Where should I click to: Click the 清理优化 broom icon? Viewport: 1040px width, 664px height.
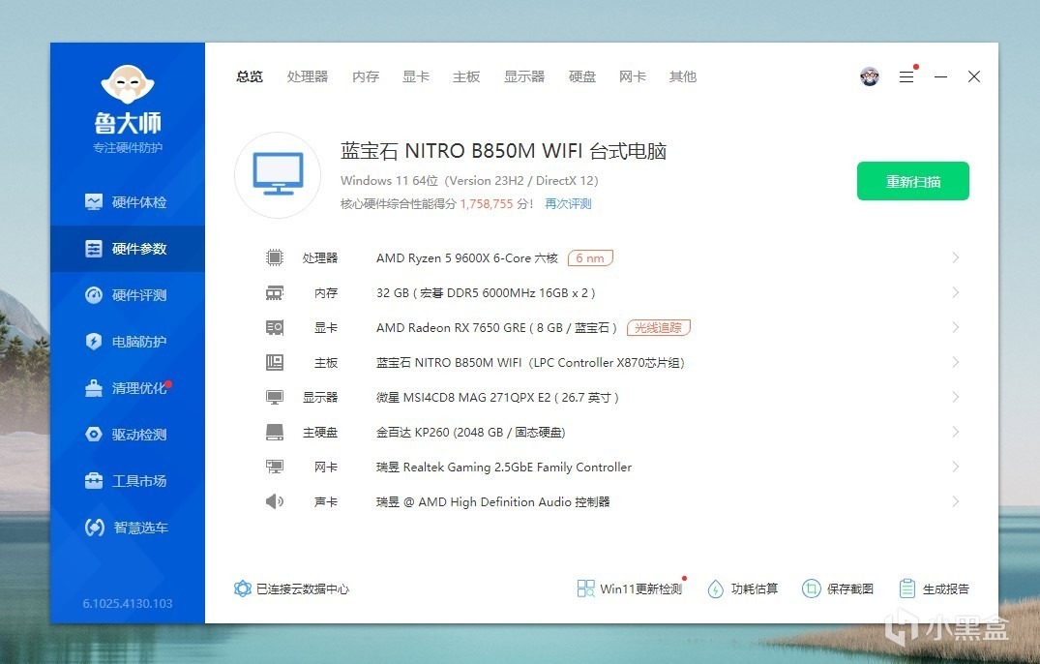tap(94, 387)
